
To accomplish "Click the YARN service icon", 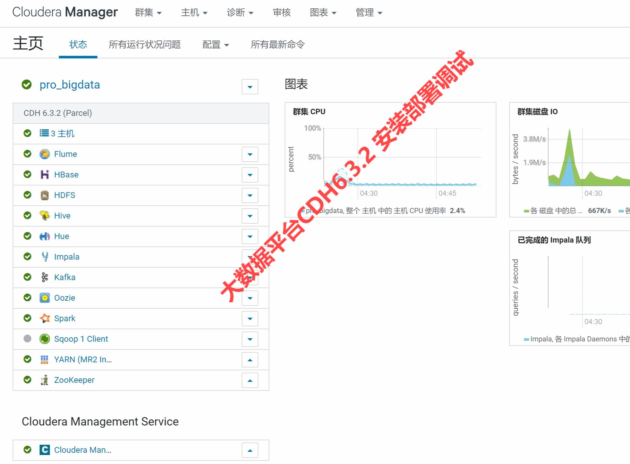I will point(45,359).
